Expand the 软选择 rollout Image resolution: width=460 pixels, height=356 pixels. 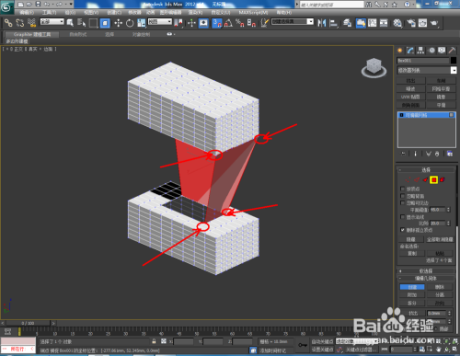(x=426, y=271)
